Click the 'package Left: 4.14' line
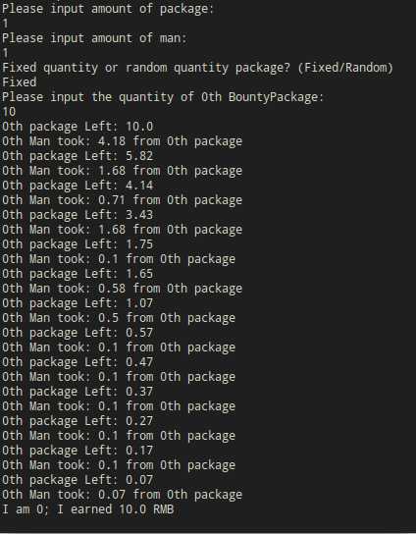 (78, 186)
